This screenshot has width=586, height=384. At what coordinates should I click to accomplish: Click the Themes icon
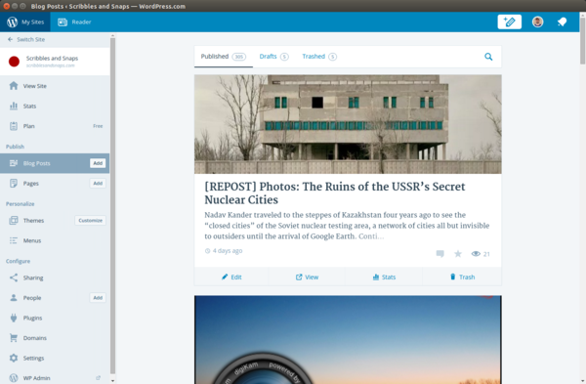pyautogui.click(x=14, y=220)
